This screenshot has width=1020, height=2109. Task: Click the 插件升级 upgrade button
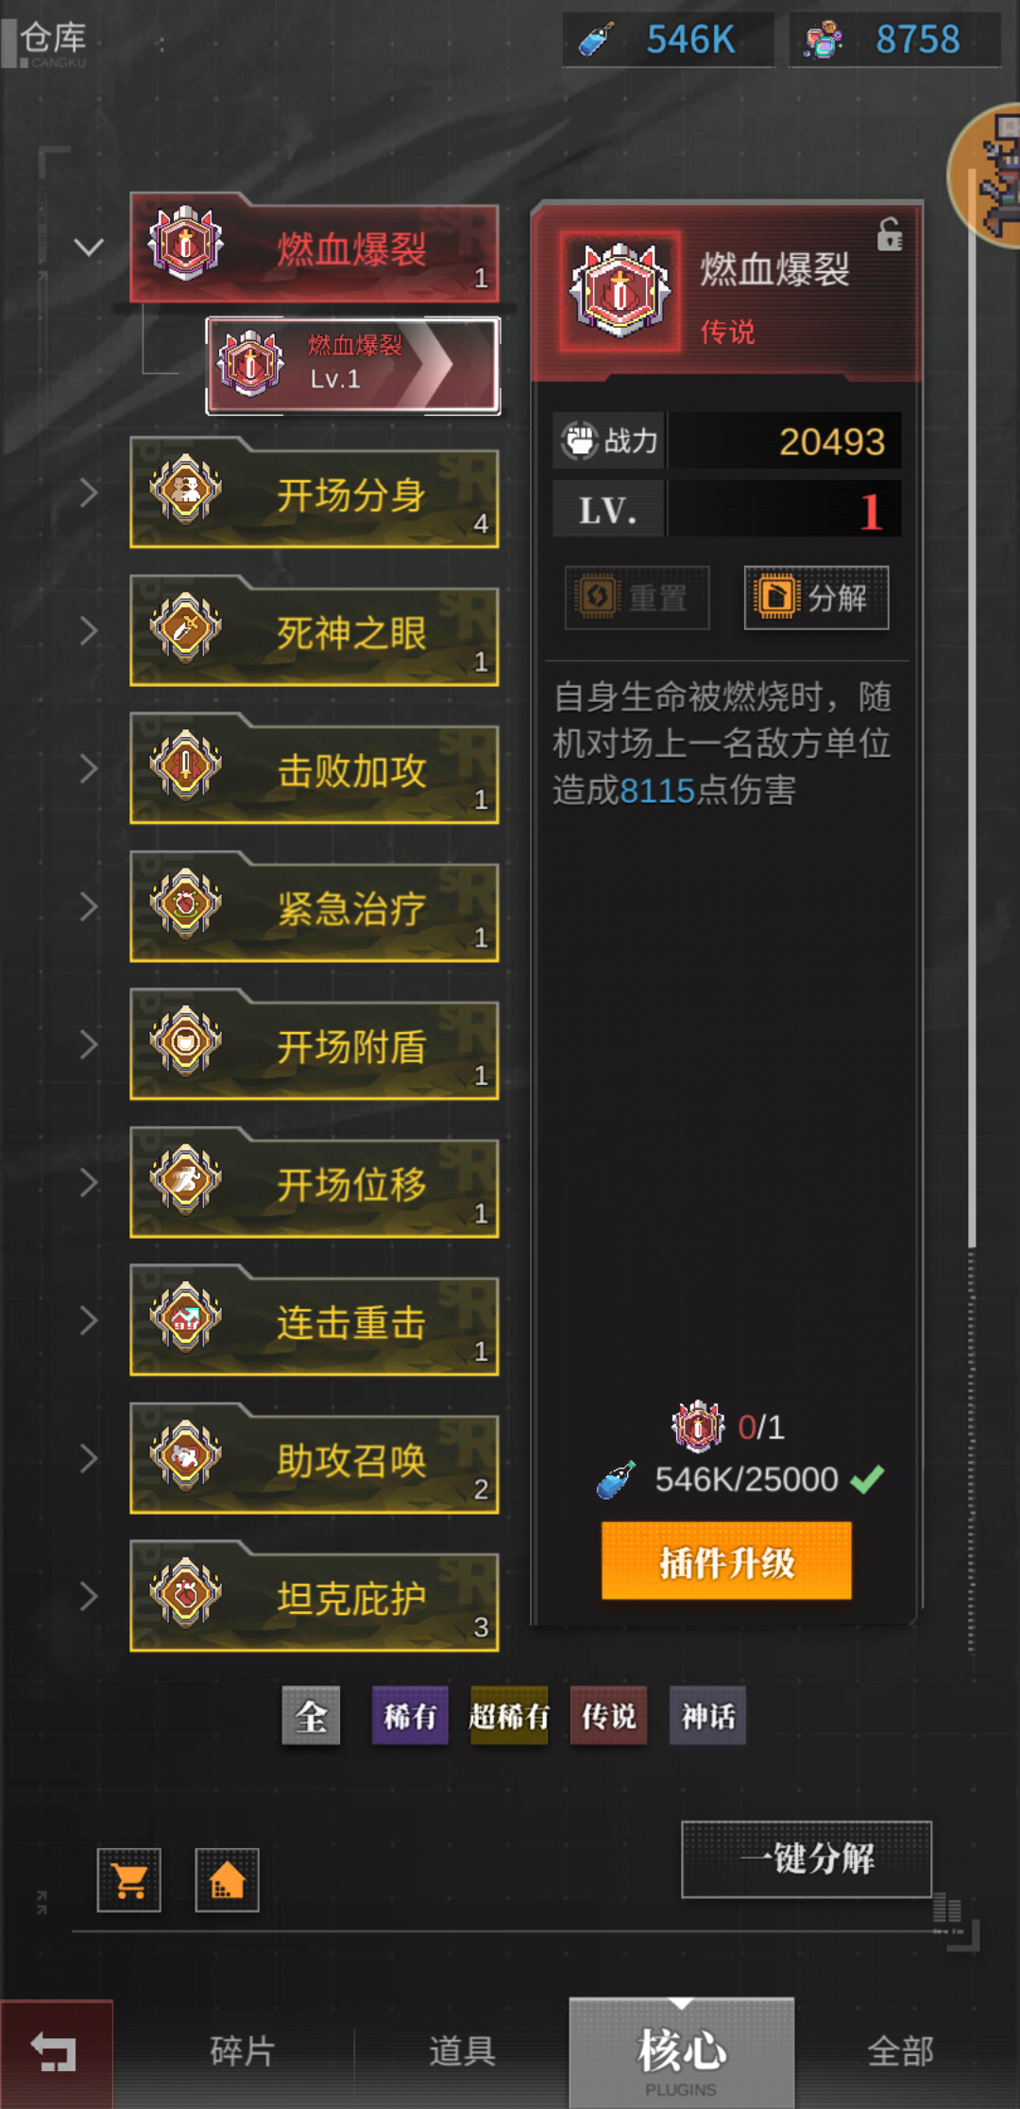click(x=726, y=1561)
